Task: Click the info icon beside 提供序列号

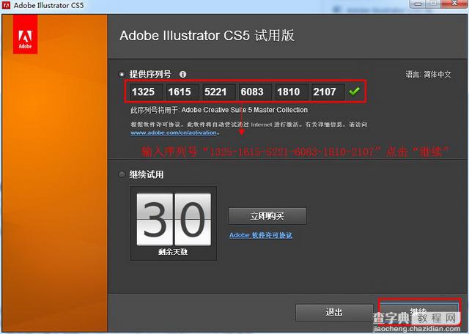Action: [182, 74]
